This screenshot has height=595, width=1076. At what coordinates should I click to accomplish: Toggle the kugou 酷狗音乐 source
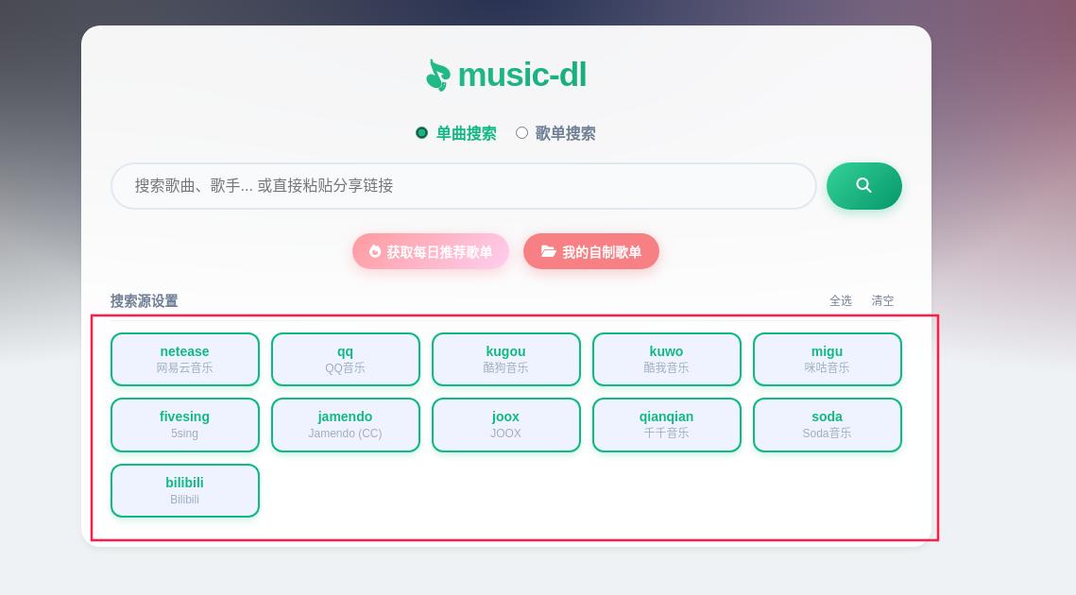506,360
